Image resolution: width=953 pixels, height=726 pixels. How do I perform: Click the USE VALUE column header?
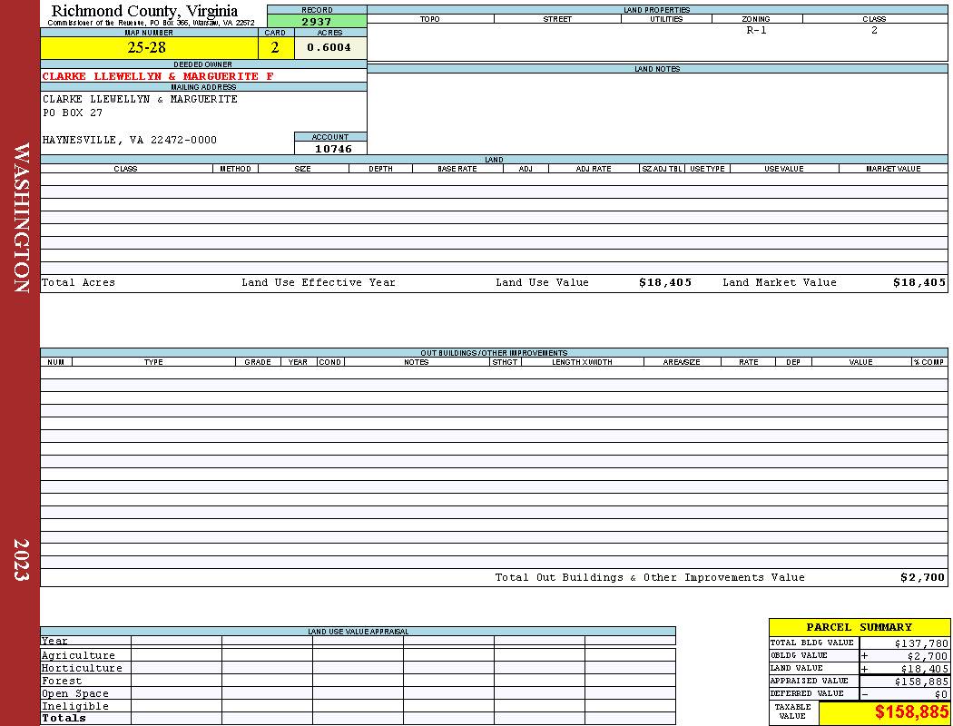[x=784, y=168]
